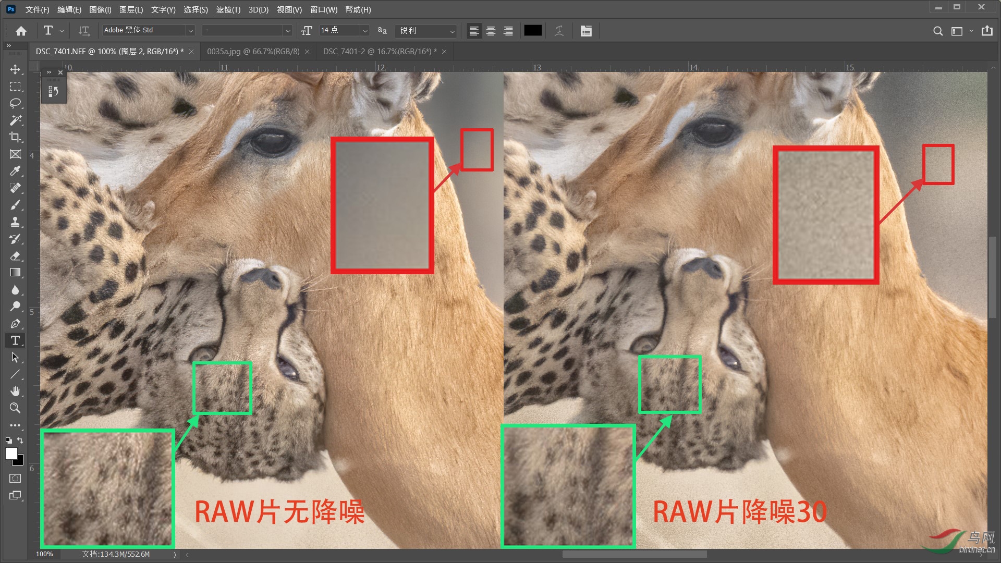Select the Zoom tool
Viewport: 1001px width, 563px height.
point(15,408)
